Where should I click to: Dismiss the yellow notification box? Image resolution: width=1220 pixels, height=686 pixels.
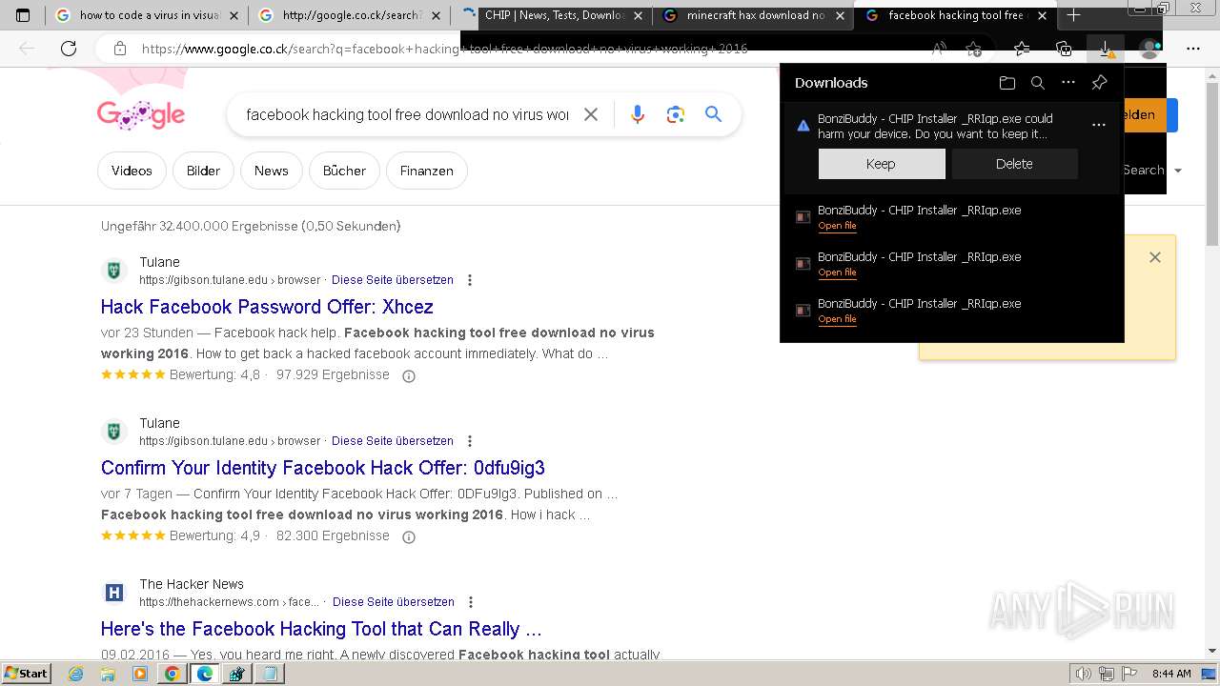tap(1155, 257)
